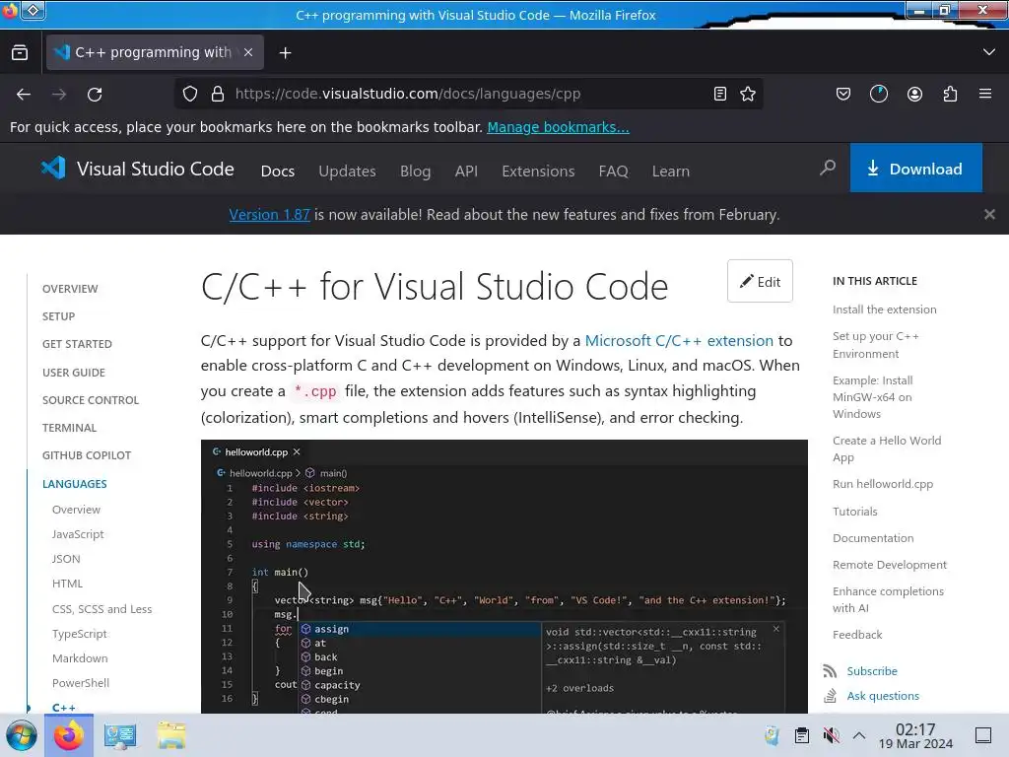Open the Version 1.87 link
The width and height of the screenshot is (1009, 757).
(269, 214)
